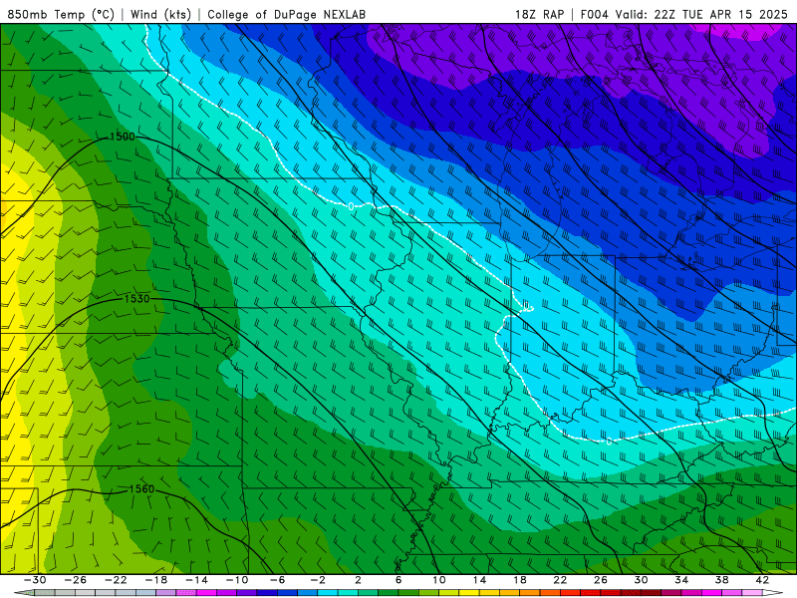797x598 pixels.
Task: Click the 34 degree scale label
Action: pos(681,580)
